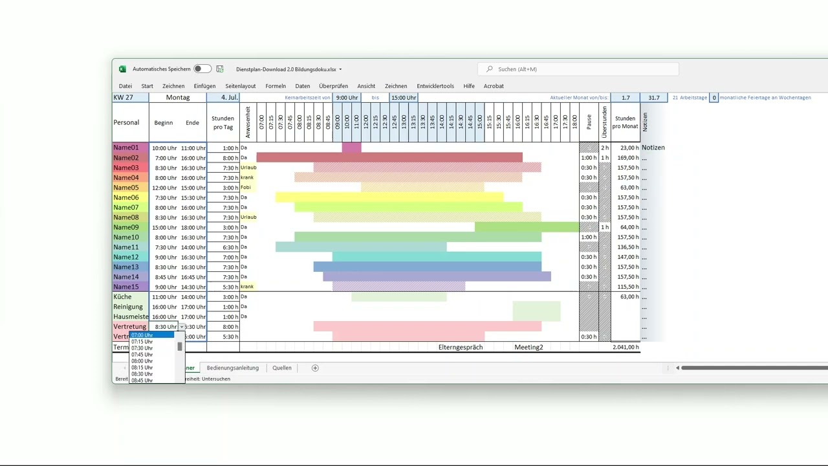Viewport: 828px width, 466px height.
Task: Click the red Name02 schedule bar
Action: click(389, 158)
